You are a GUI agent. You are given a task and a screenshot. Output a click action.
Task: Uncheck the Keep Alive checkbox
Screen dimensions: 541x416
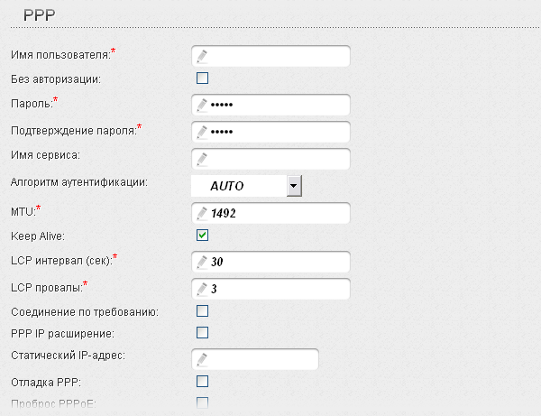point(202,236)
